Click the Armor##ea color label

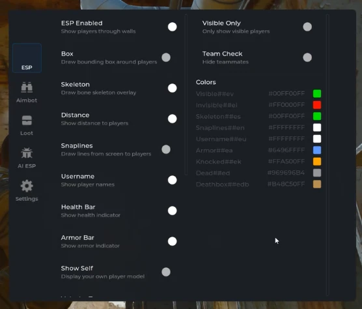[214, 151]
